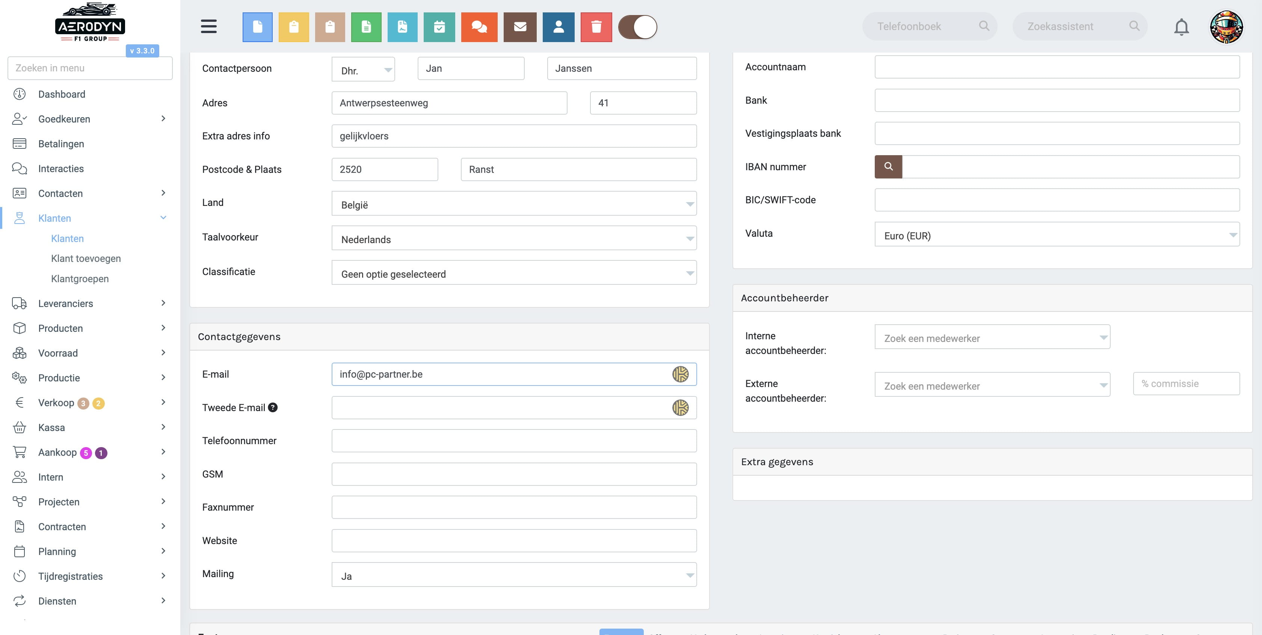Click the Extra adres info field
Image resolution: width=1262 pixels, height=635 pixels.
[515, 136]
